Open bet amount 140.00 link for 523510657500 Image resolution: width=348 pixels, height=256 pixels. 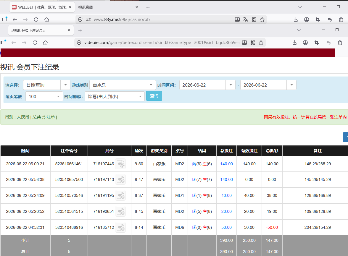226,179
